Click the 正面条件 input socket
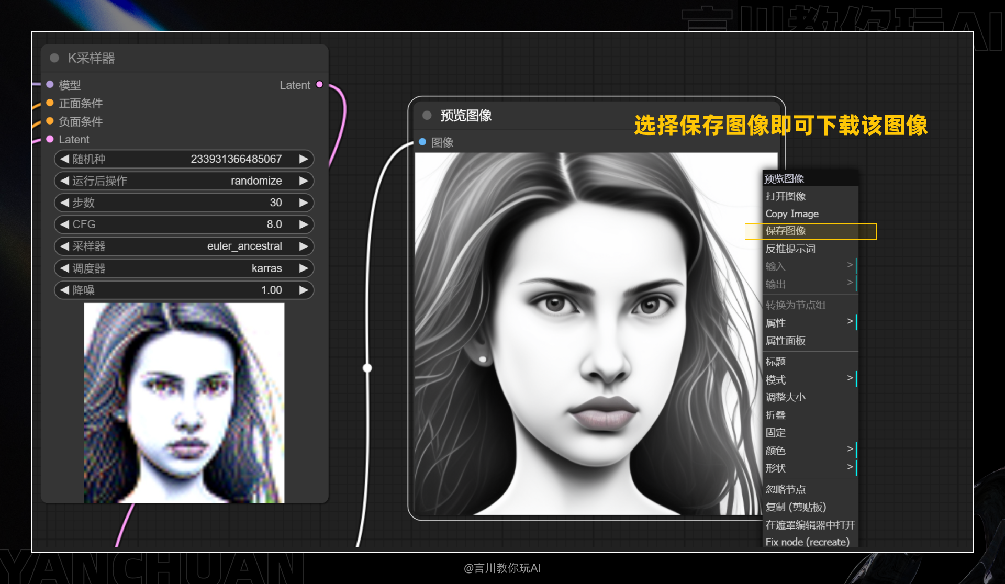 [50, 103]
